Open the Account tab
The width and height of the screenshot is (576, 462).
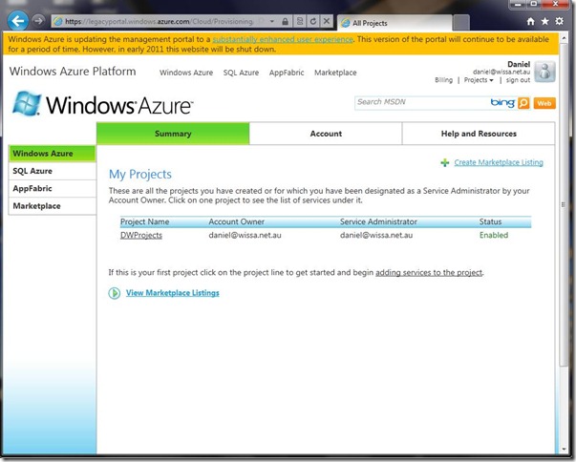[326, 134]
